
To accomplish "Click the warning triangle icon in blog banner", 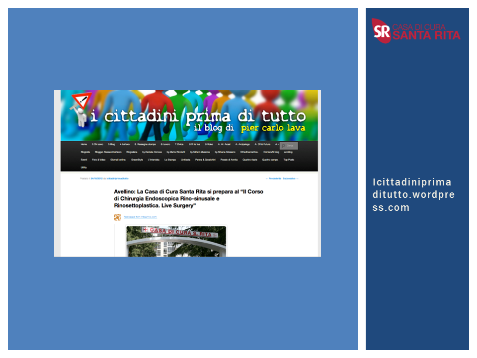I will pyautogui.click(x=79, y=101).
